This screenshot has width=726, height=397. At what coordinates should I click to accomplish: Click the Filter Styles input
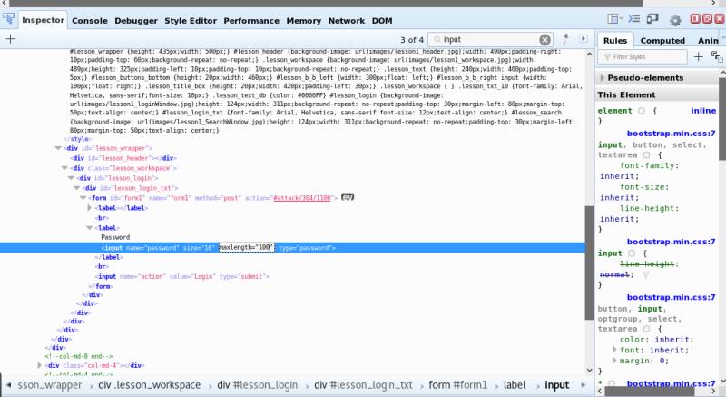click(643, 57)
